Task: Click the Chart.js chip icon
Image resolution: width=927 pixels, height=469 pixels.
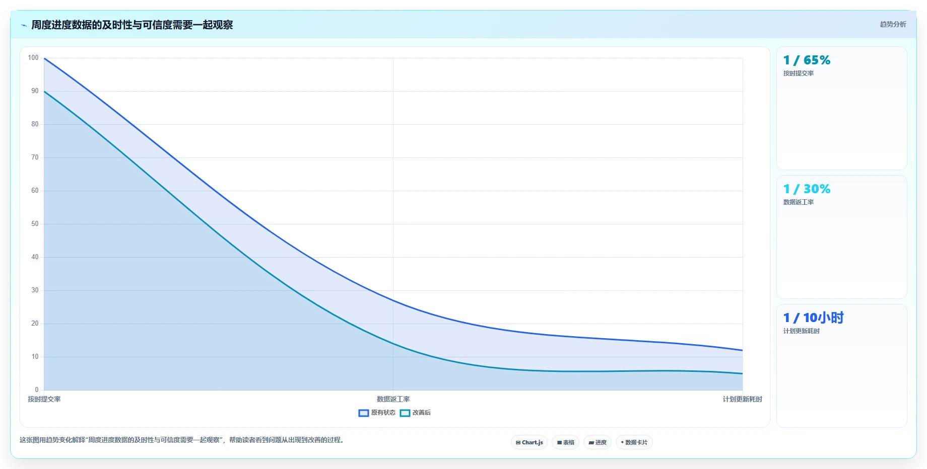Action: click(518, 443)
